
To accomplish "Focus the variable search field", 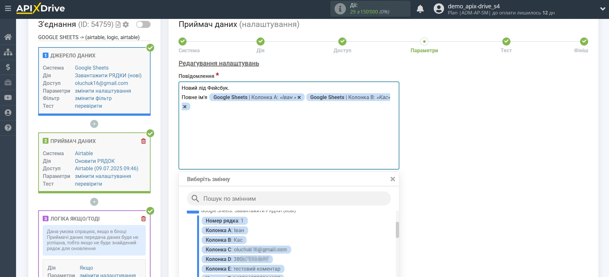I will pos(289,198).
